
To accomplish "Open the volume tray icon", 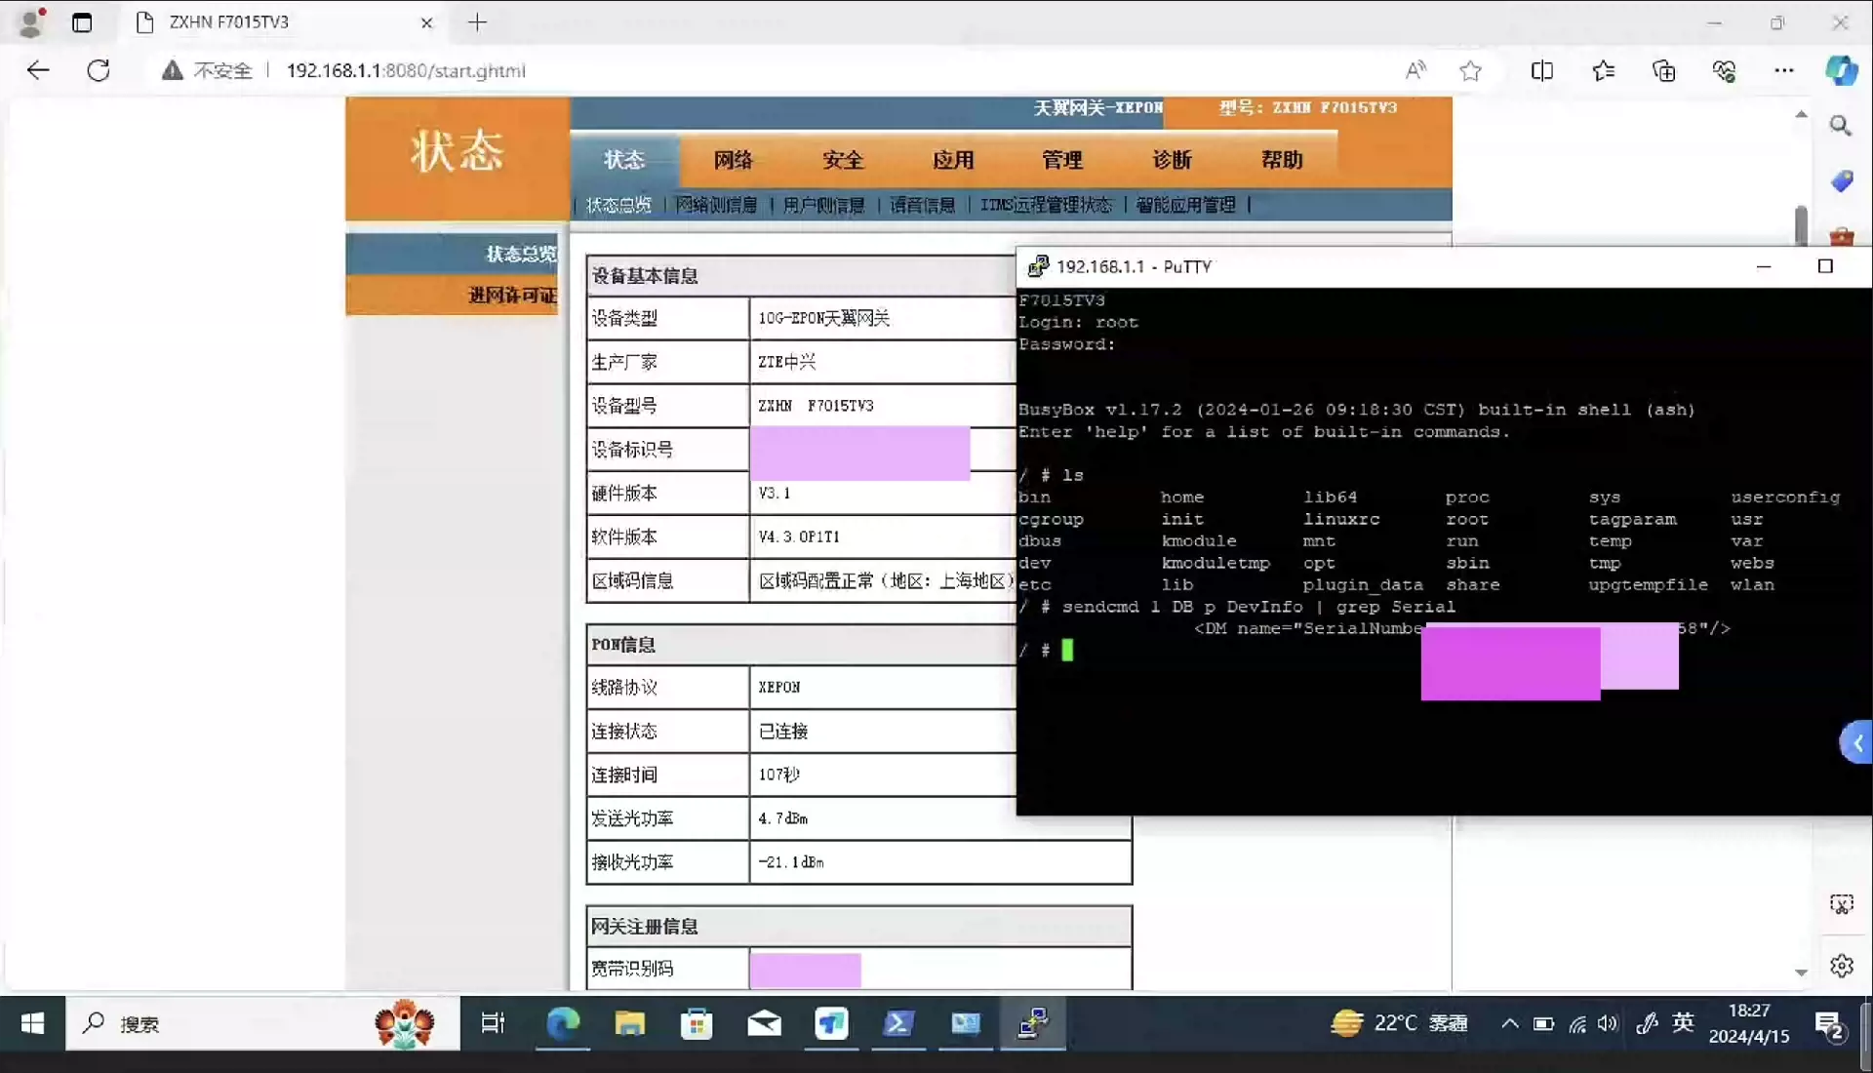I will [1609, 1023].
